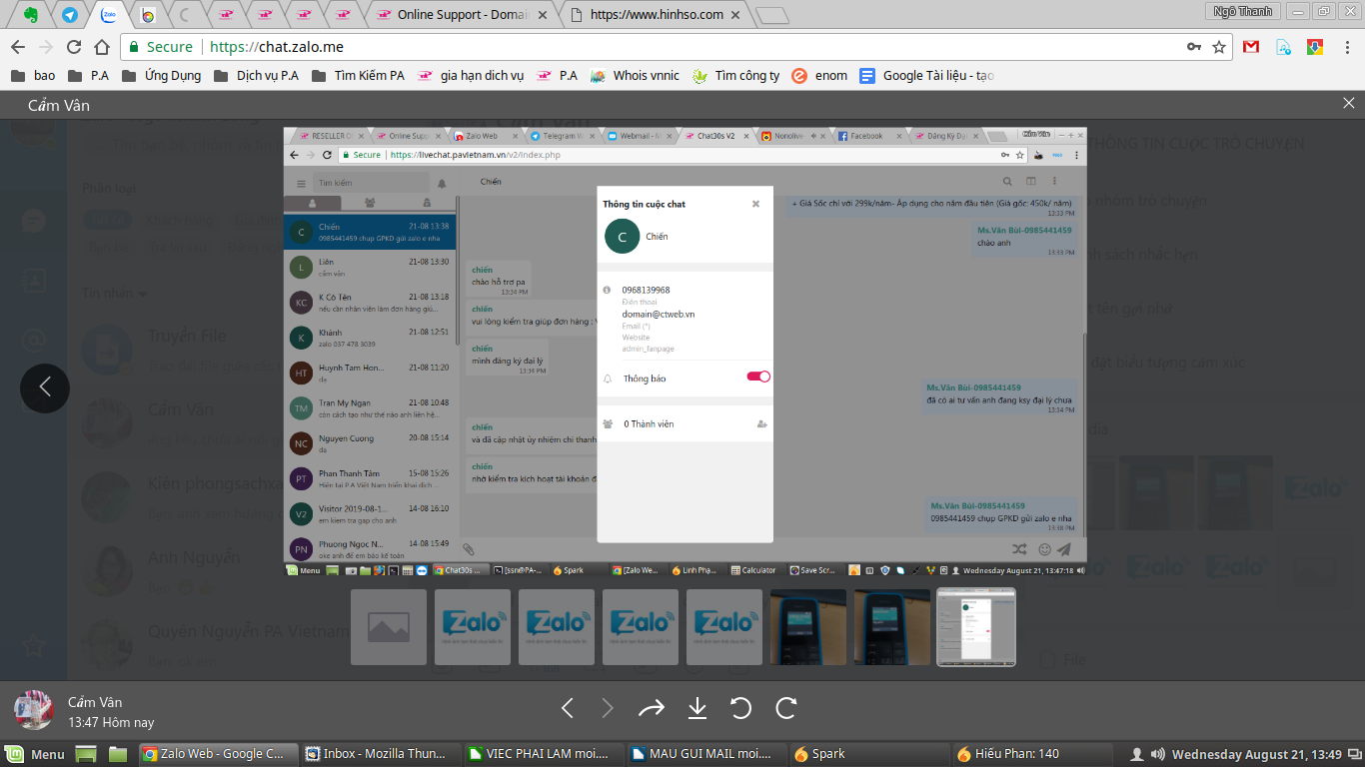Go to previous image using large left arrow
This screenshot has height=767, width=1365.
pos(45,387)
